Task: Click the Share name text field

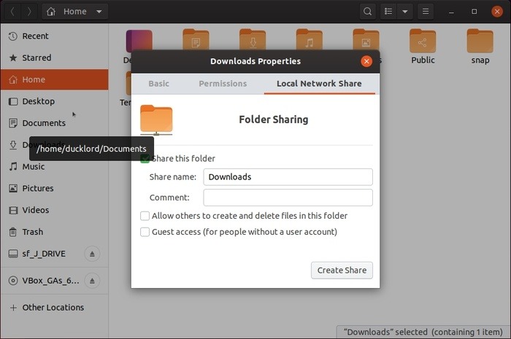Action: click(288, 177)
